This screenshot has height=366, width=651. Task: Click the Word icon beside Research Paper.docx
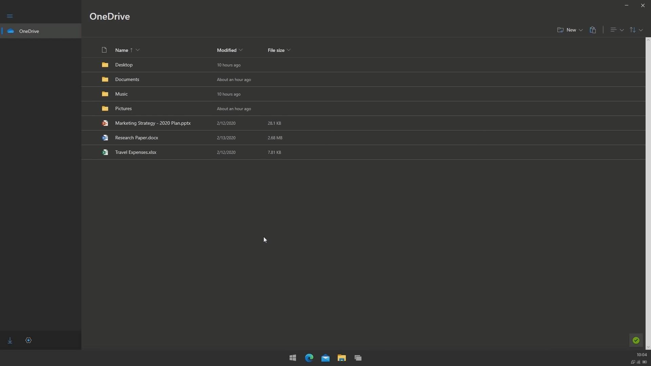[105, 138]
